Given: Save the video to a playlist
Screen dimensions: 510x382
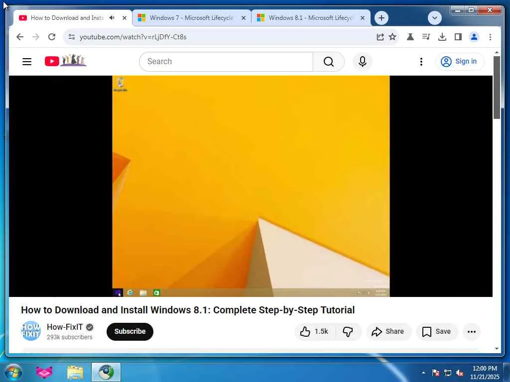Looking at the screenshot, I should point(436,332).
